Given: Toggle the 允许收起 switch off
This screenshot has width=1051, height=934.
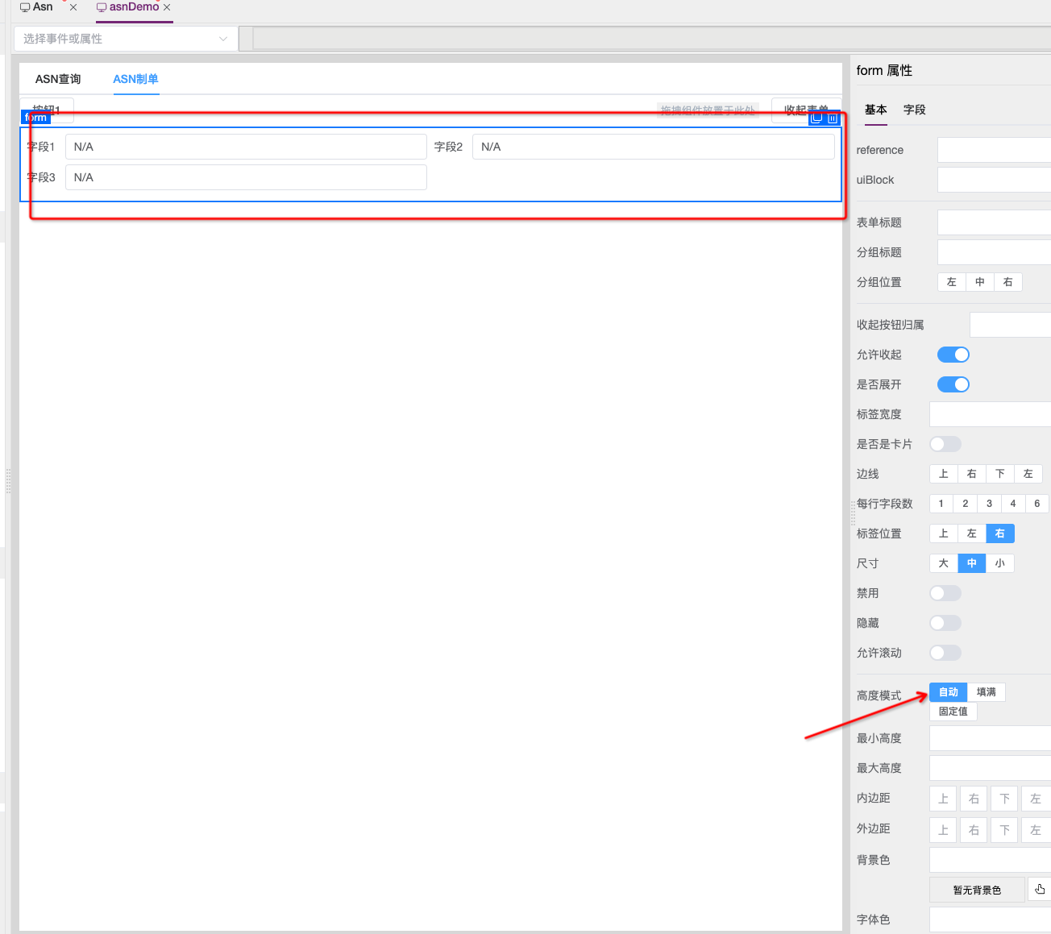Looking at the screenshot, I should 953,355.
